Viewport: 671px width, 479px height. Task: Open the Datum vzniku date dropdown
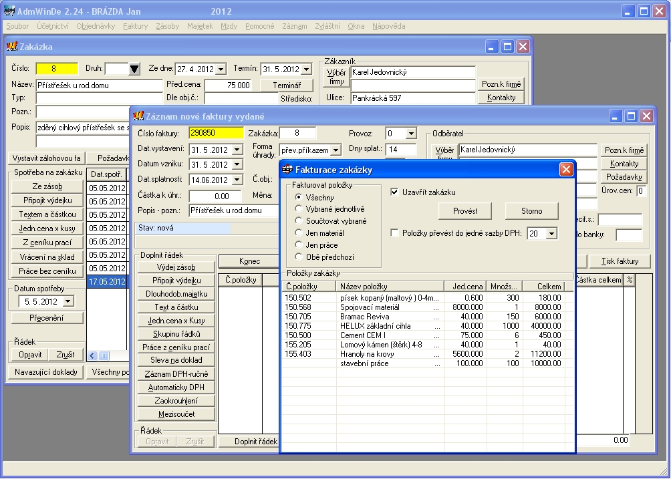tap(237, 164)
